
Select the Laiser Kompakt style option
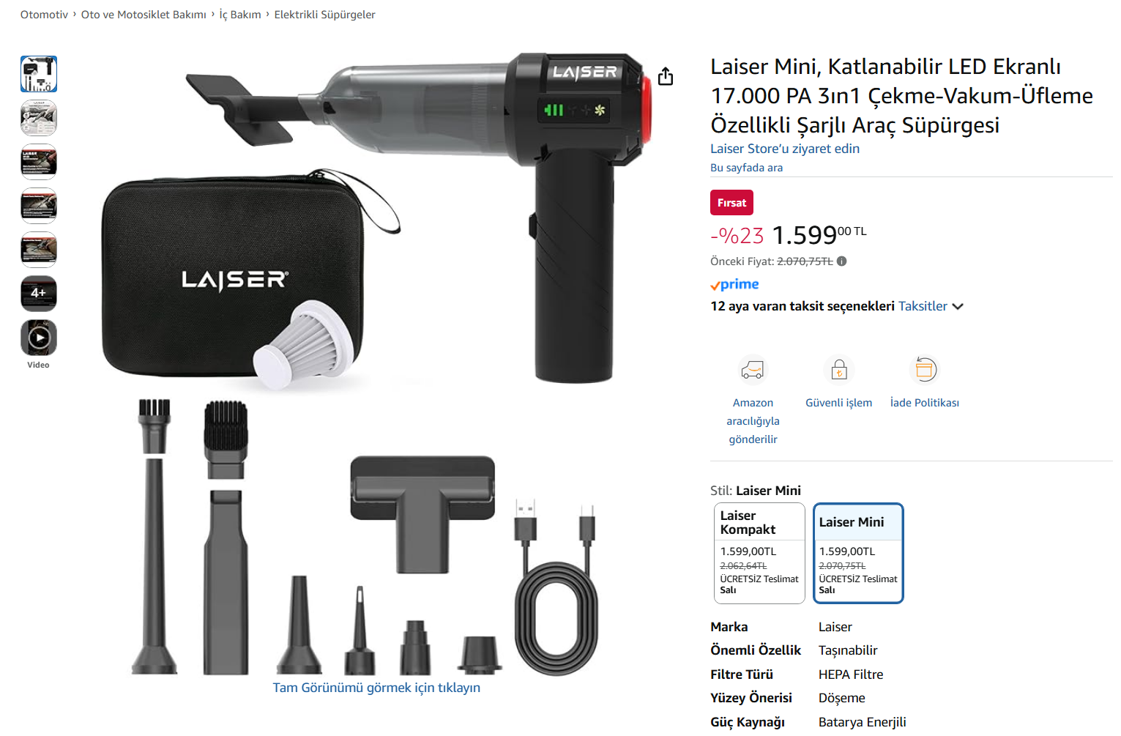coord(759,554)
